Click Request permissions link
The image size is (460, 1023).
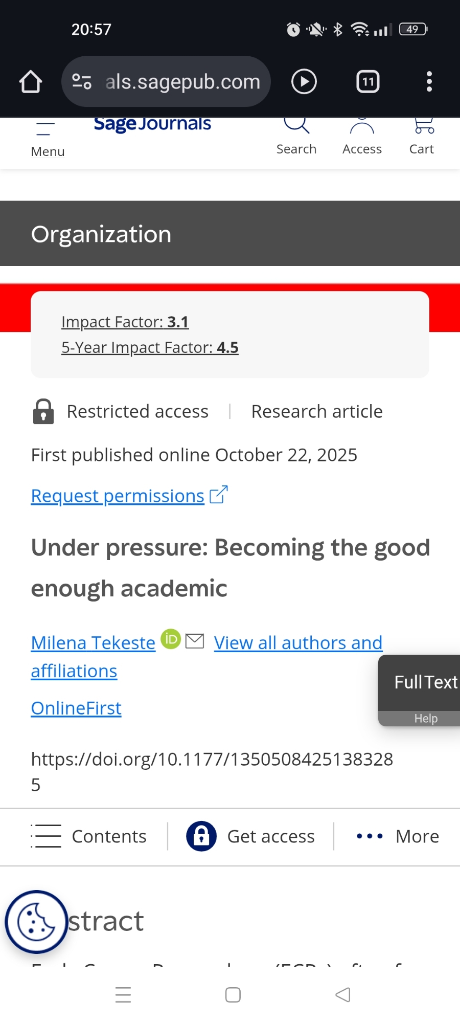click(118, 496)
